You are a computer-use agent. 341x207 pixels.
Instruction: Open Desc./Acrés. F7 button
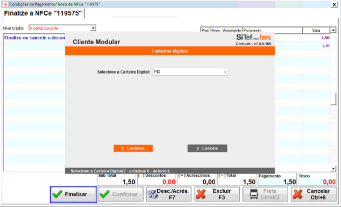(x=169, y=194)
